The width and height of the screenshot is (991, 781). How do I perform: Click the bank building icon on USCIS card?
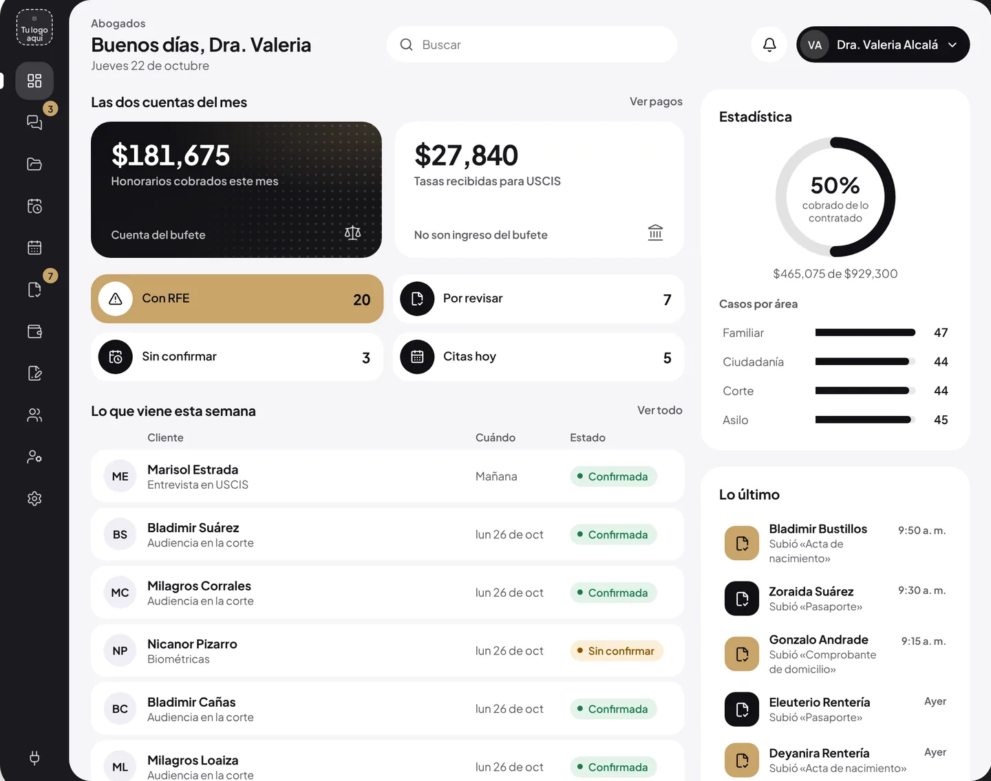click(655, 233)
